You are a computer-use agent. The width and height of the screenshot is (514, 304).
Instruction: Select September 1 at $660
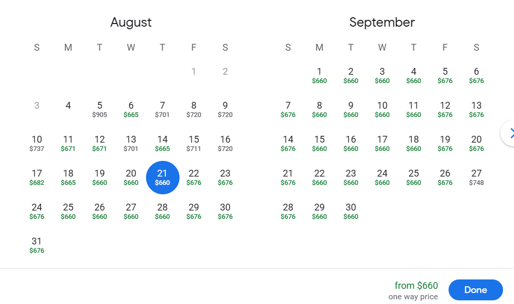[x=319, y=75]
